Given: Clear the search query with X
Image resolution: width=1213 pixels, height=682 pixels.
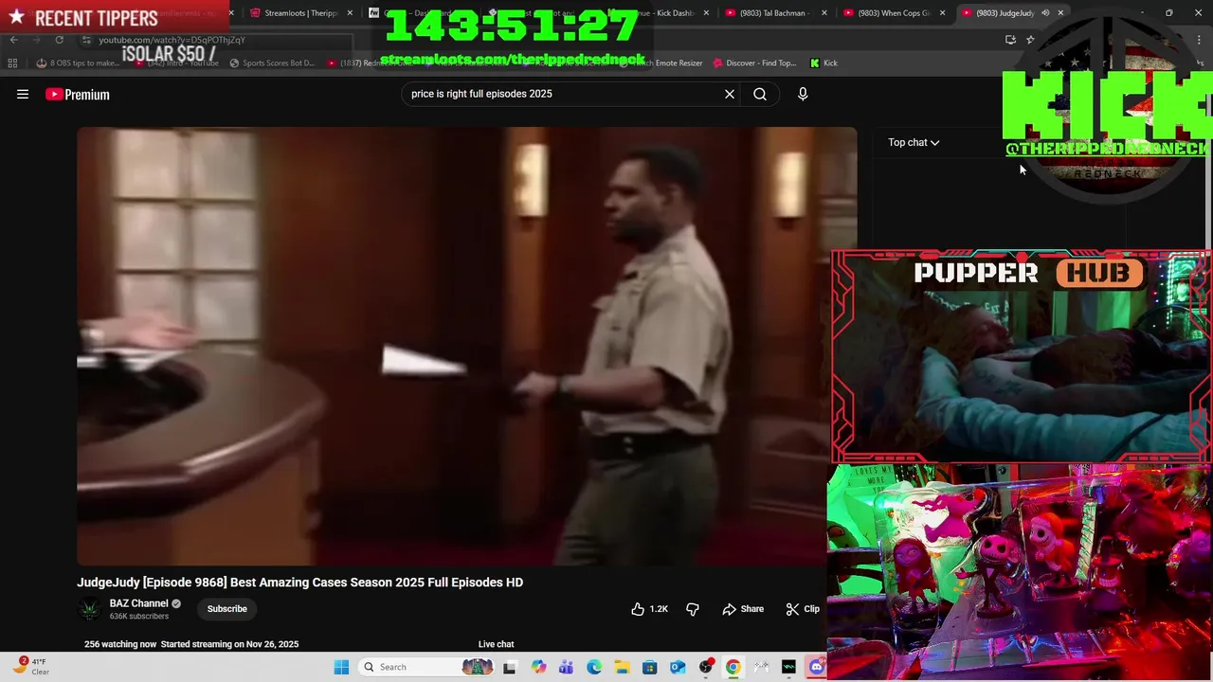Looking at the screenshot, I should click(730, 94).
